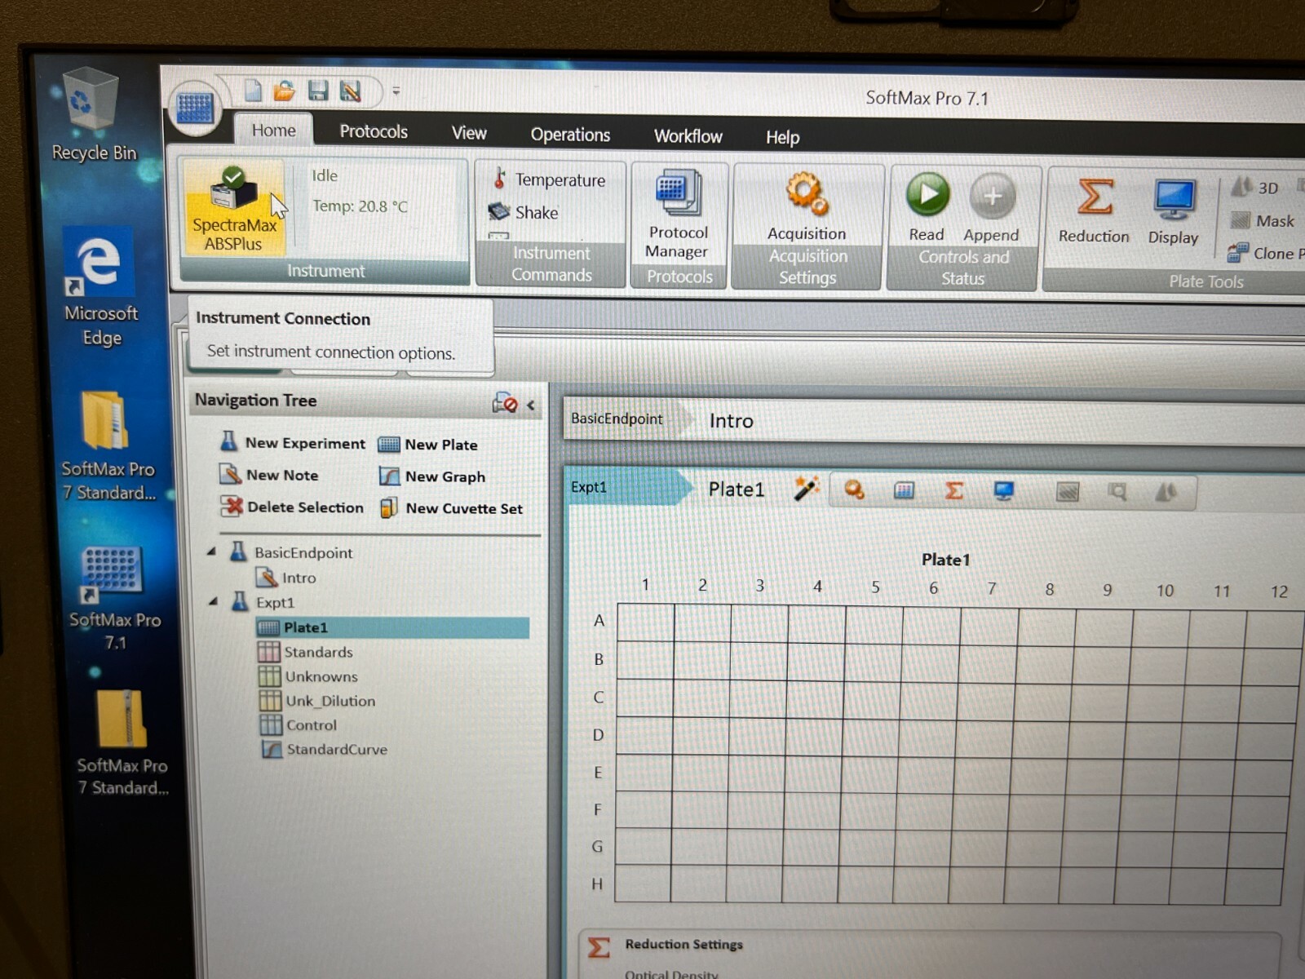
Task: Open the Temperature instrument command
Action: 548,179
